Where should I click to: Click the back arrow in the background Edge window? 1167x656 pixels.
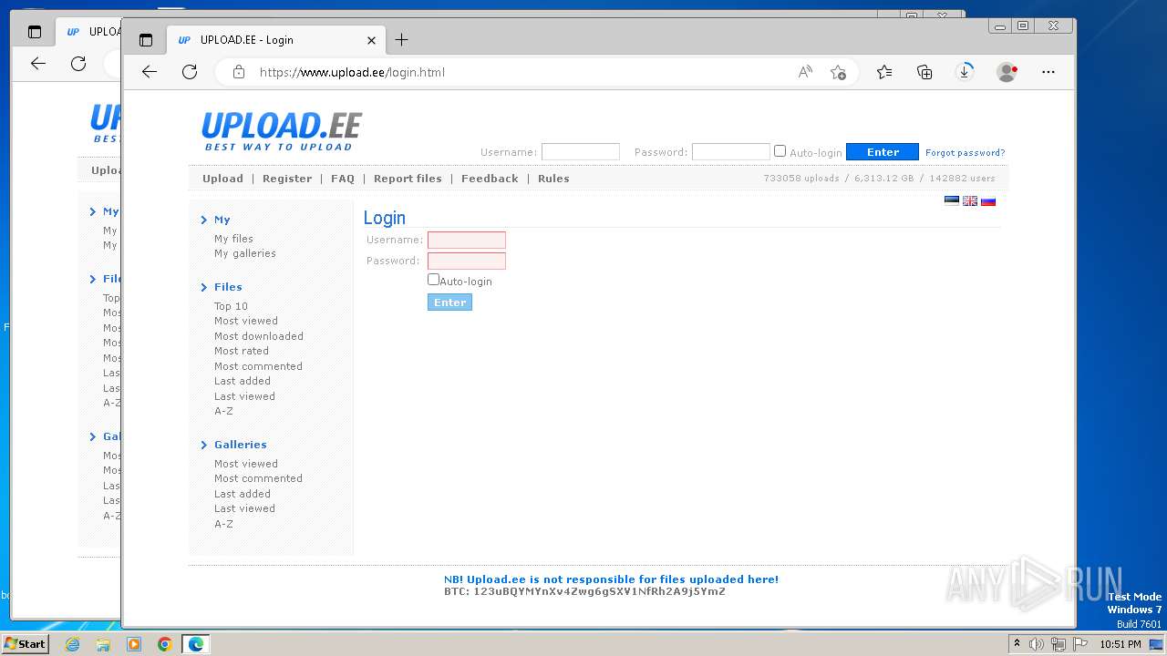tap(37, 63)
